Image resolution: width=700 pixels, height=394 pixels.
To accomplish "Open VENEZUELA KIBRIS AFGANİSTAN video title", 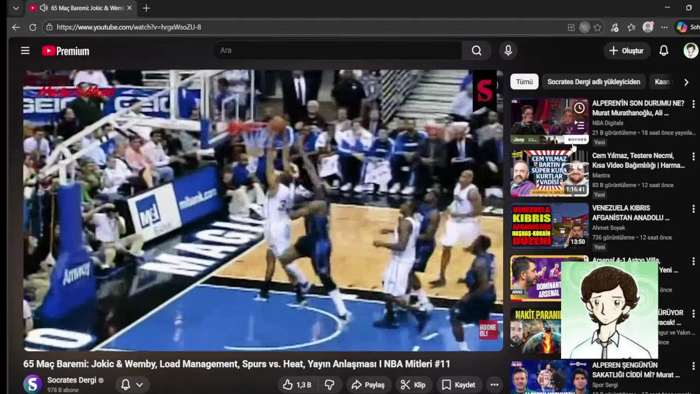I will click(631, 213).
